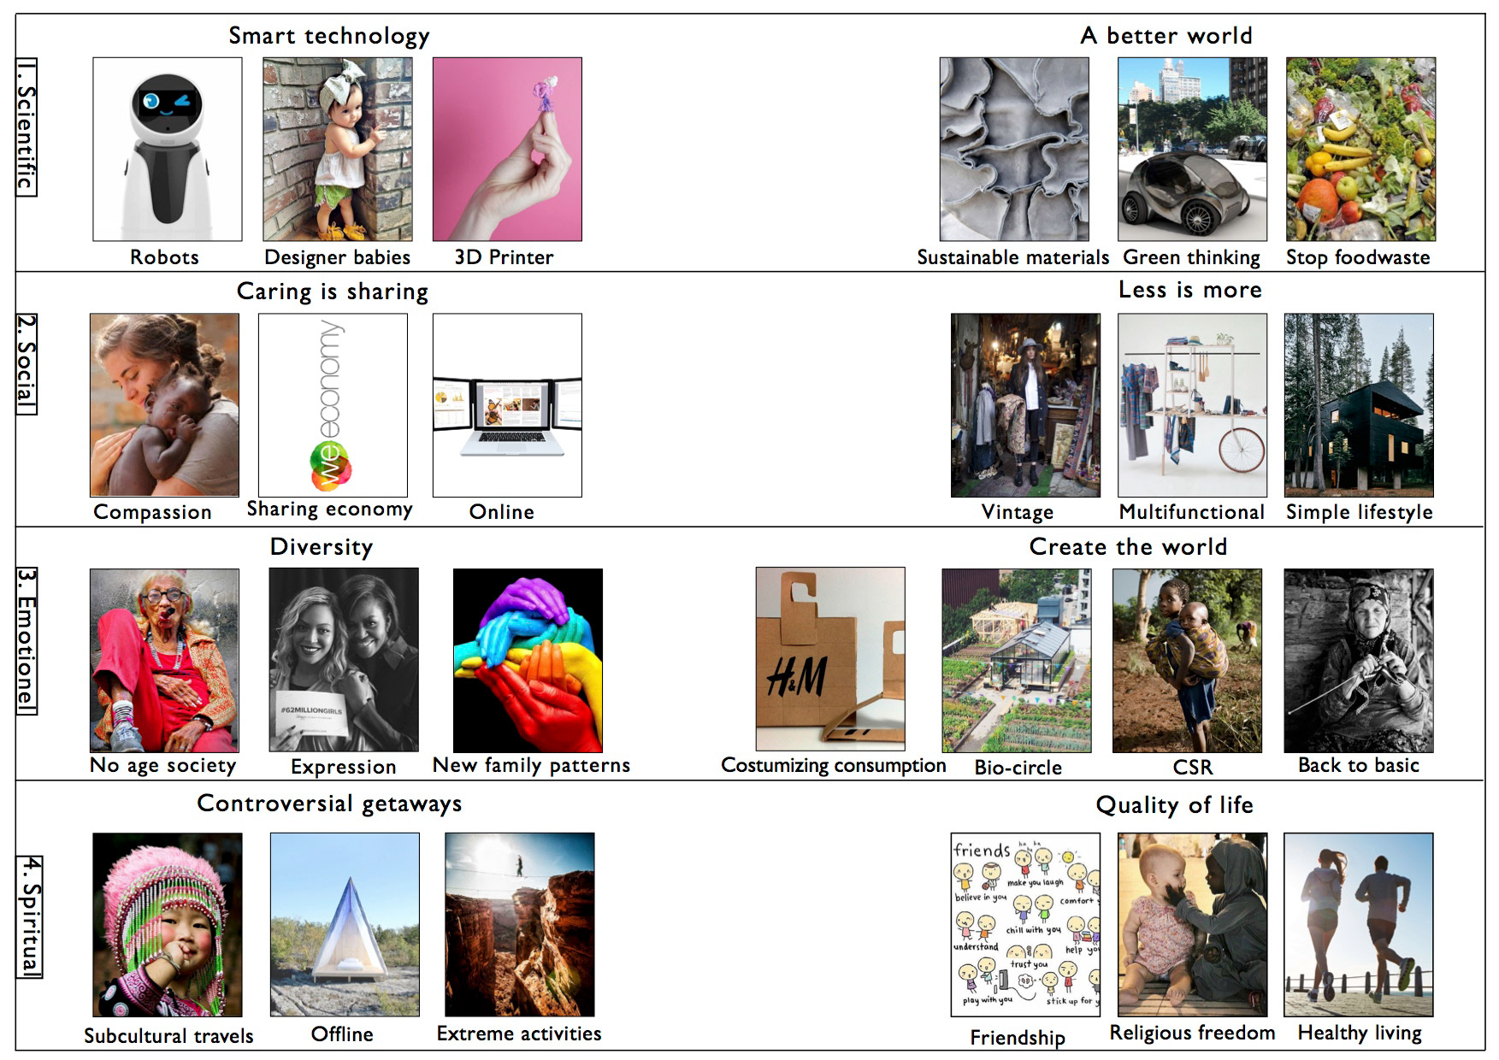Select the New family patterns colorful hands
Viewport: 1499px width, 1060px height.
[528, 661]
